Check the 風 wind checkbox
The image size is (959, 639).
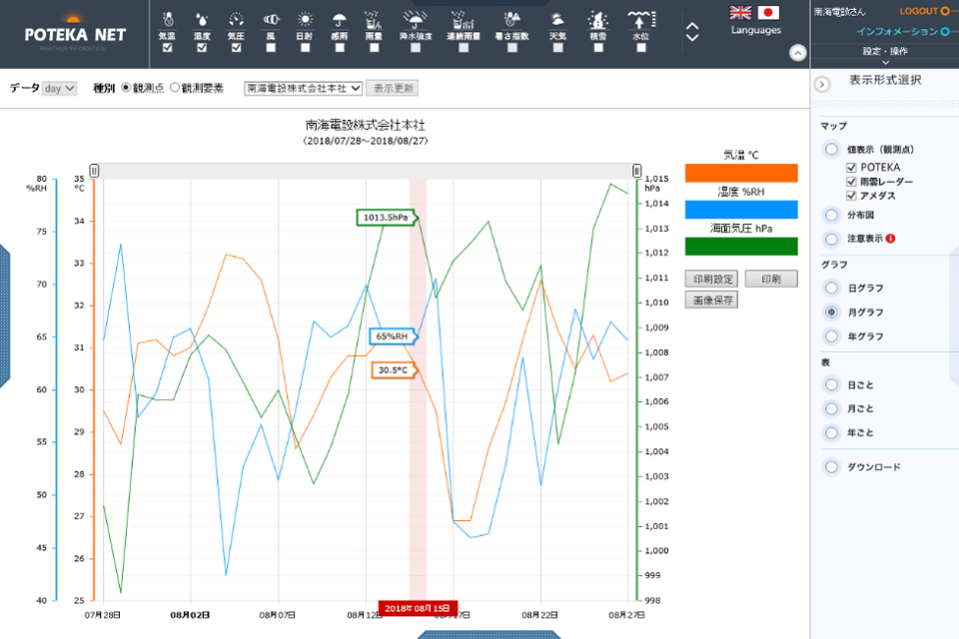(x=271, y=48)
